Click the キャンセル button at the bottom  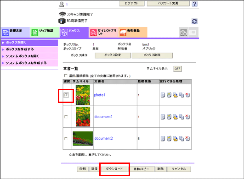[x=179, y=169]
